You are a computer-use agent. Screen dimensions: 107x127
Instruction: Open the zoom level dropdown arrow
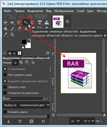[x=93, y=121]
